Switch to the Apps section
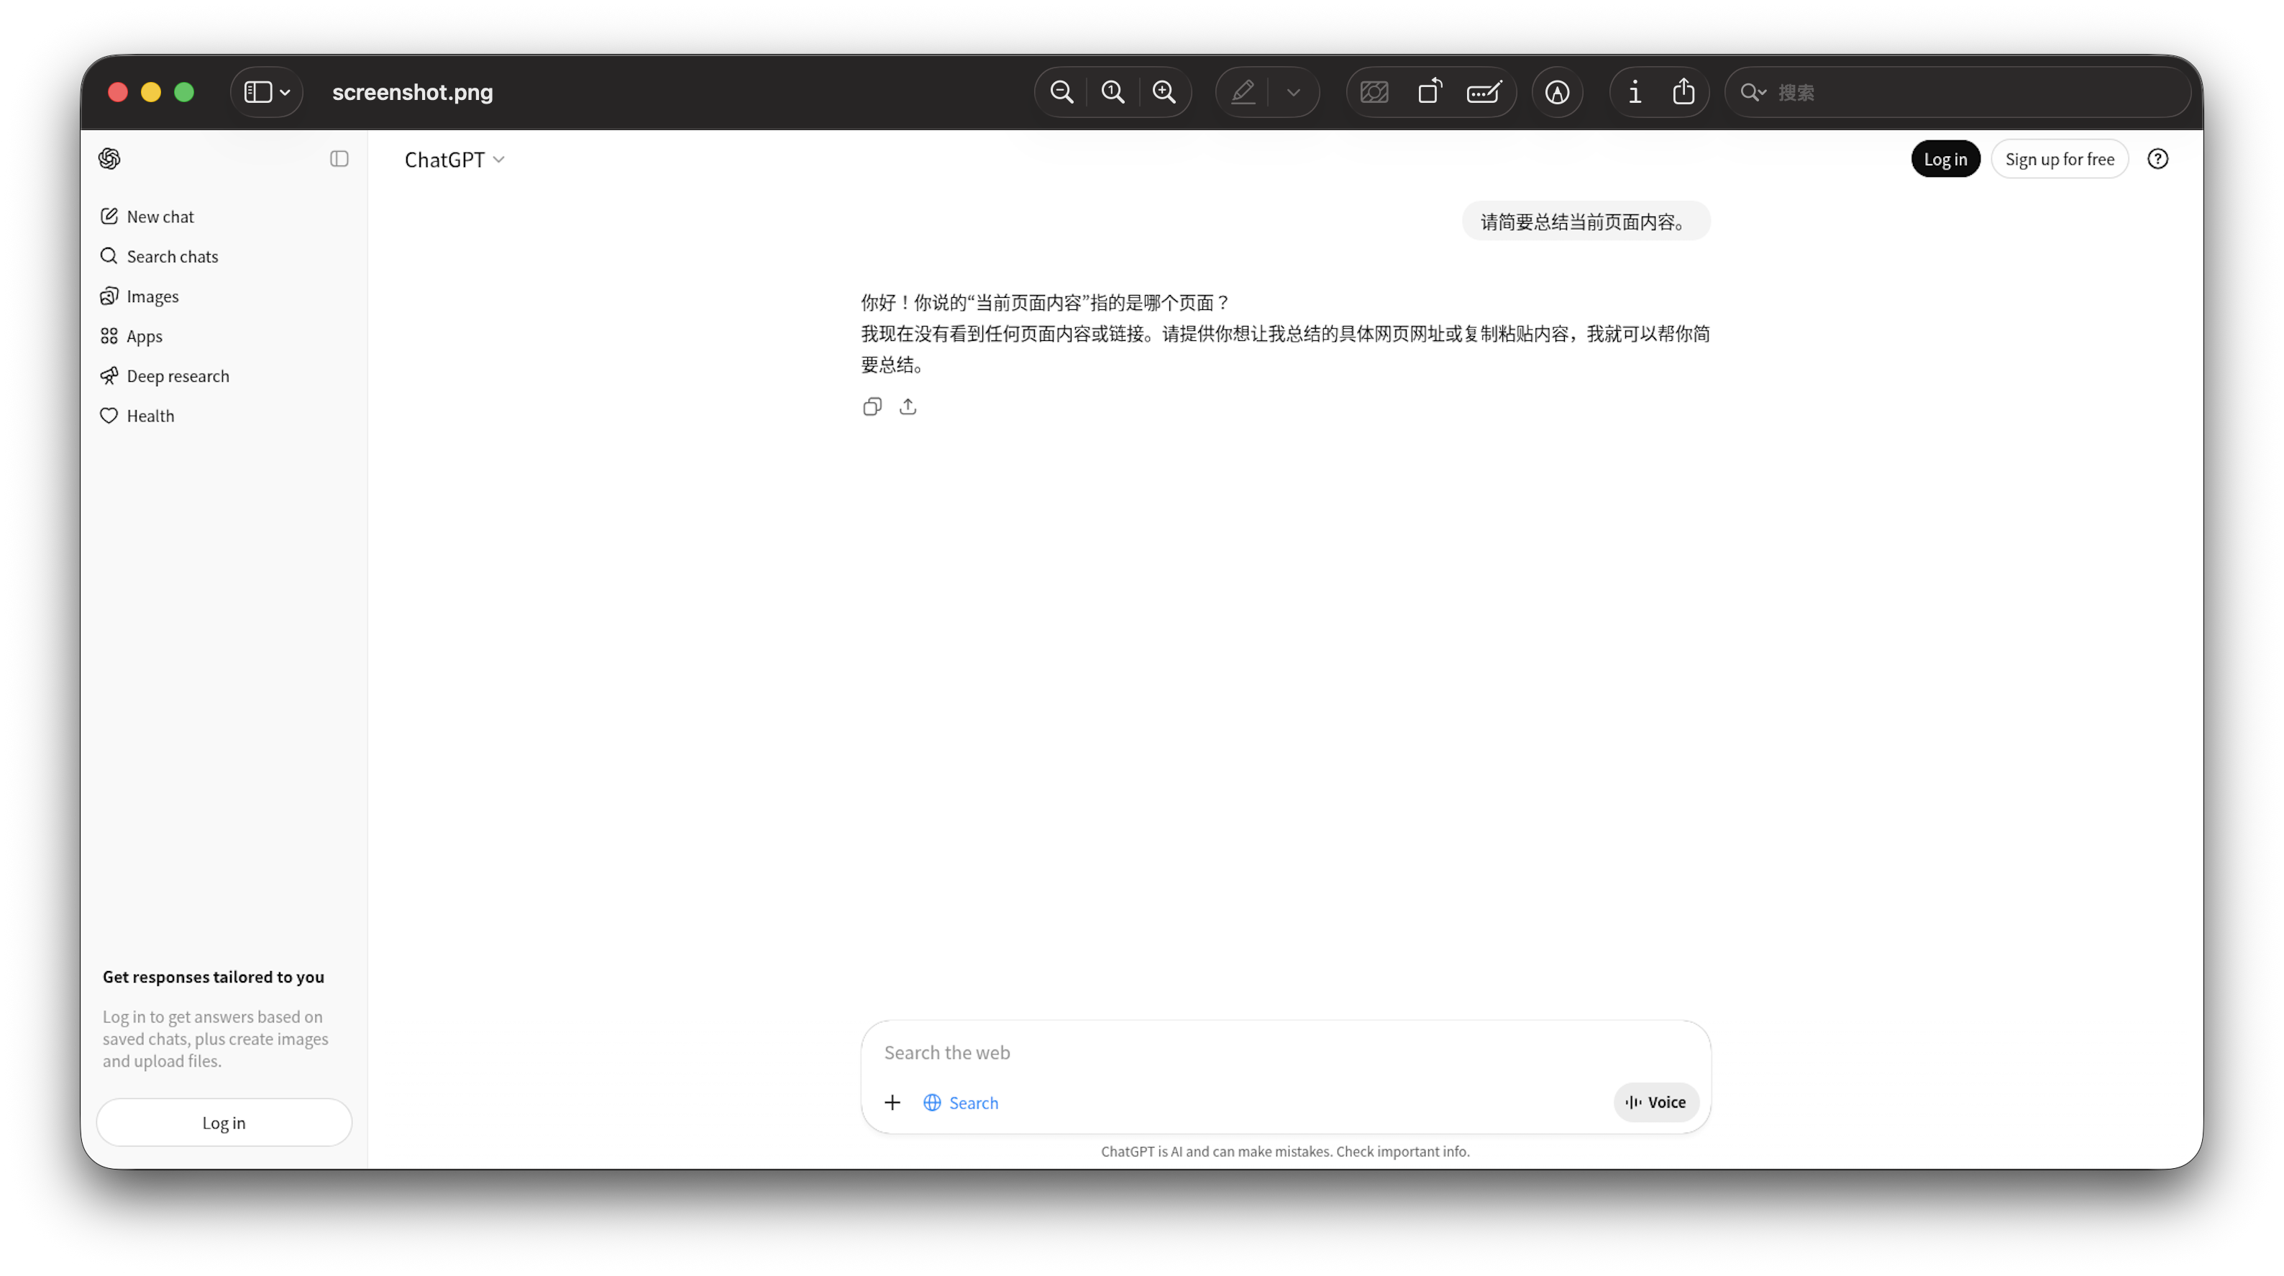This screenshot has width=2284, height=1276. pos(145,335)
